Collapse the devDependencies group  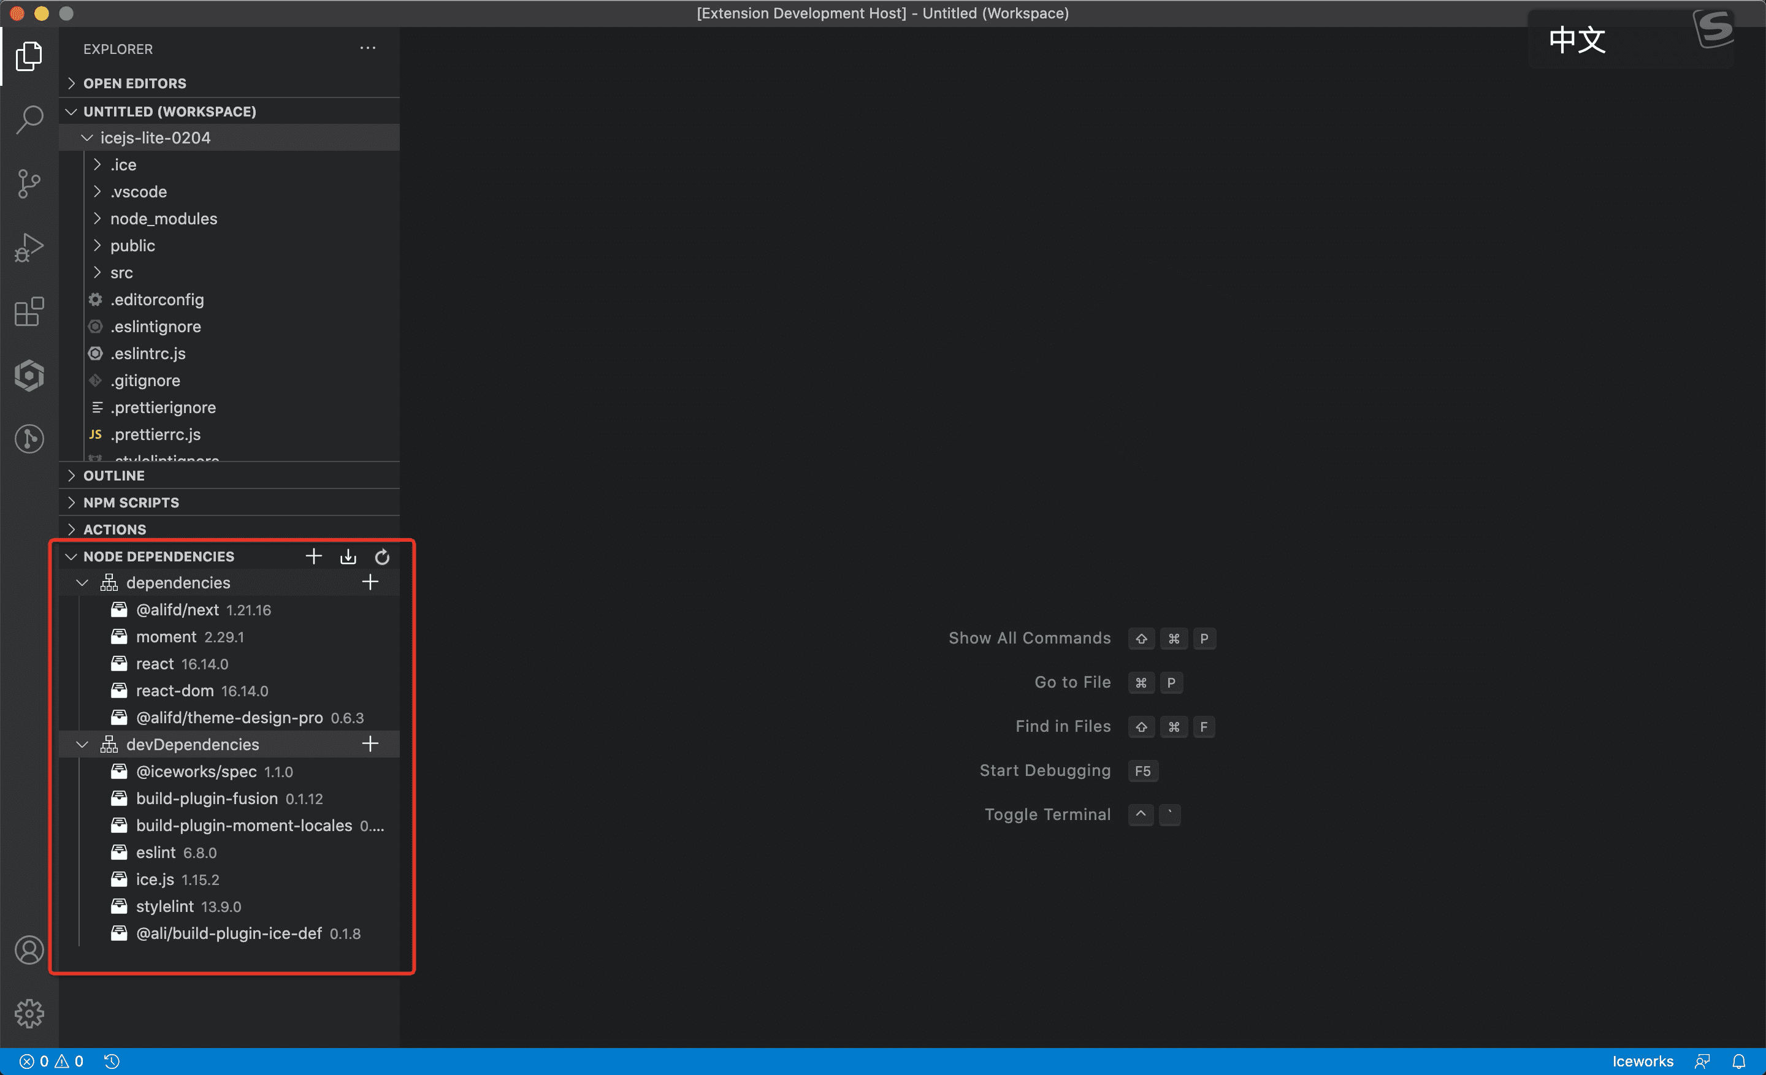click(229, 745)
